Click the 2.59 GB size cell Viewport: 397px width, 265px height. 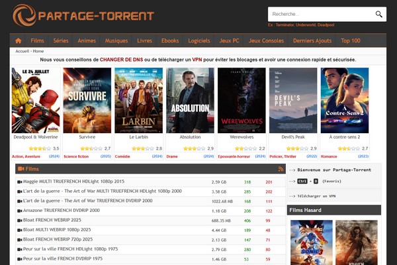(219, 182)
